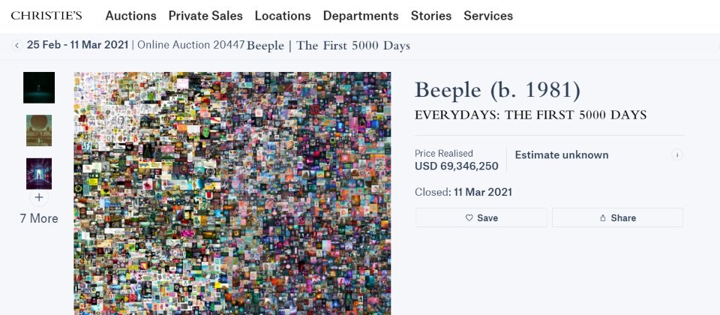Click the Beeple | The First 5000 Days breadcrumb
This screenshot has width=720, height=315.
click(x=328, y=46)
